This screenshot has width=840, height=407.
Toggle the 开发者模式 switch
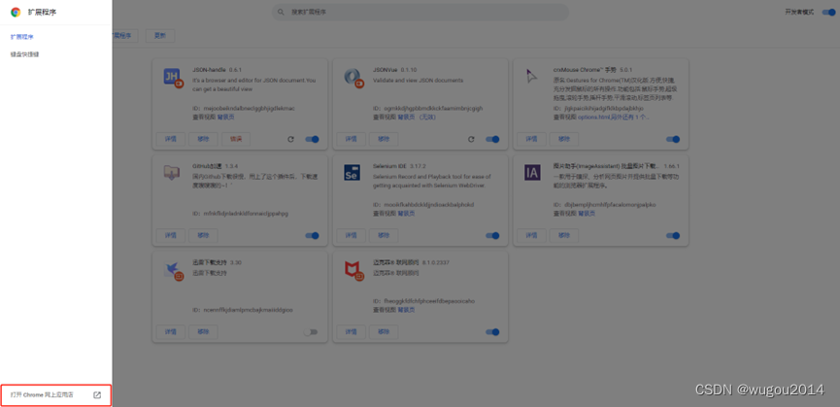pyautogui.click(x=828, y=12)
